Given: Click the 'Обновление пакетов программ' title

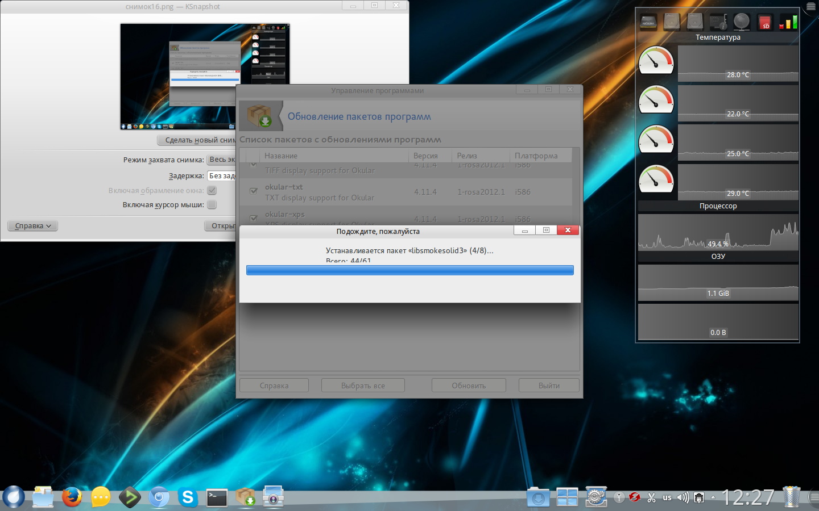Looking at the screenshot, I should click(x=359, y=116).
